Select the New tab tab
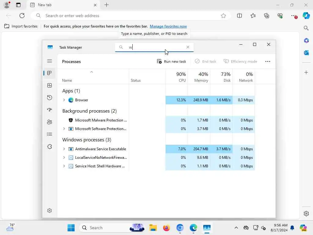The width and height of the screenshot is (313, 235). click(x=63, y=5)
